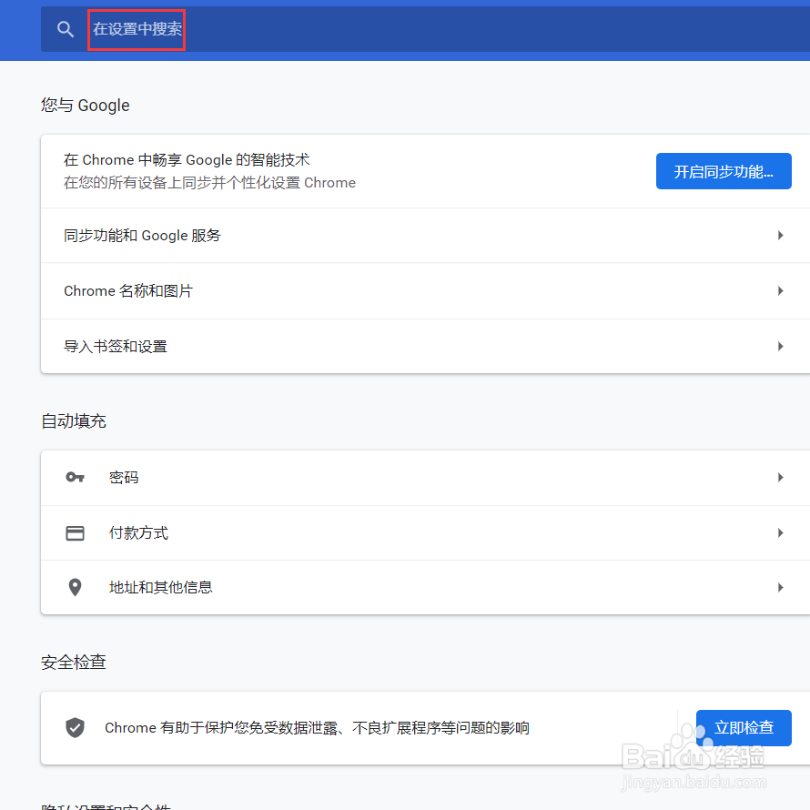Image resolution: width=810 pixels, height=810 pixels.
Task: Open 付款方式 settings row
Action: pyautogui.click(x=425, y=532)
